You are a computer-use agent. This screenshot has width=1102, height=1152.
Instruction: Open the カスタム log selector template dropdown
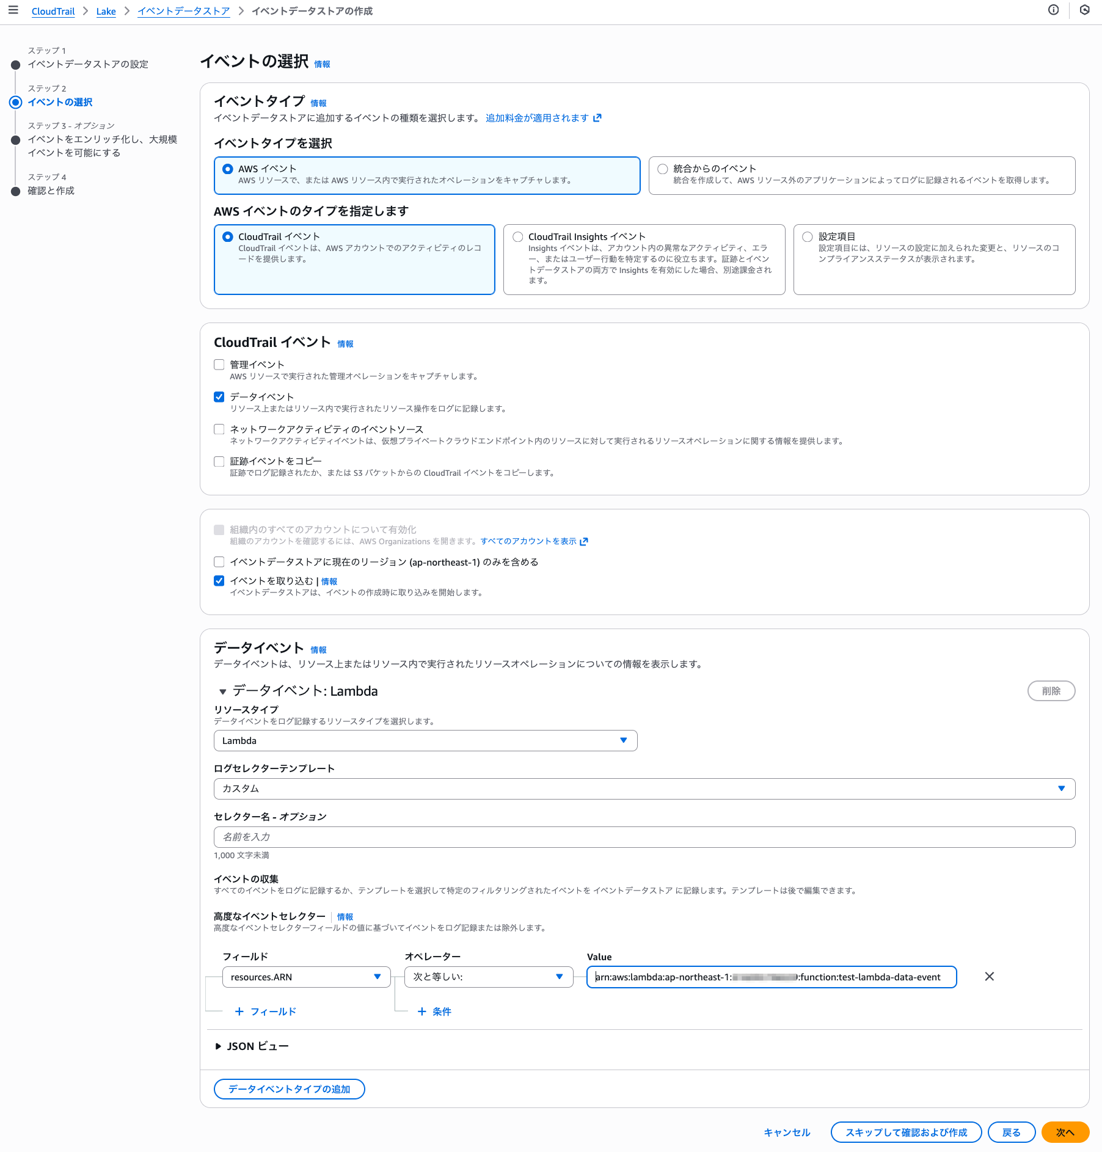click(644, 789)
